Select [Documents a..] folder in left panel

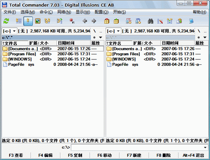tap(53, 49)
